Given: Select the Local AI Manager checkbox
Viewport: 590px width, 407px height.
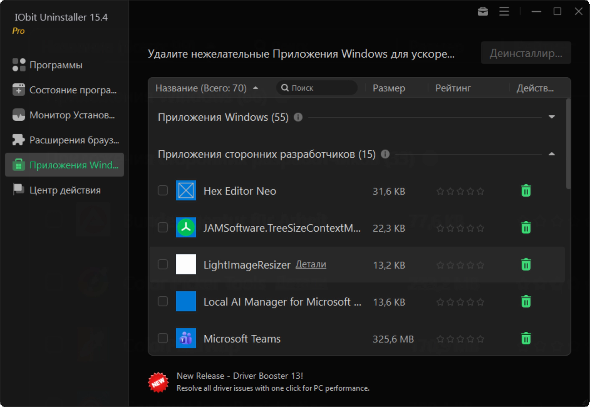Looking at the screenshot, I should coord(163,301).
